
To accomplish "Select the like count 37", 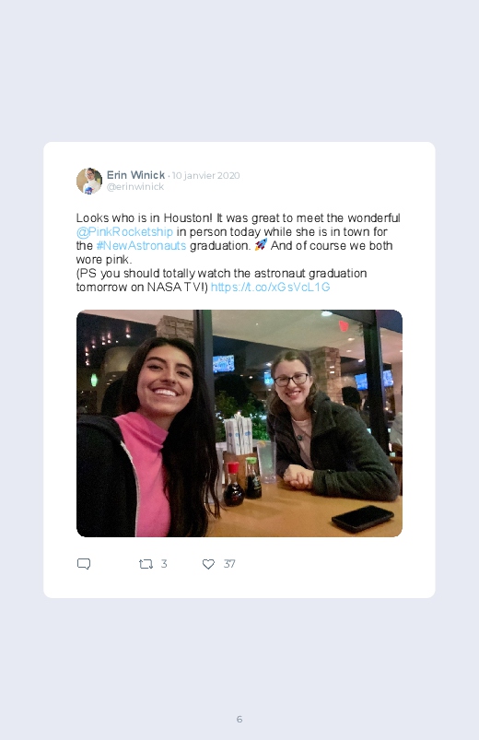I will tap(229, 563).
